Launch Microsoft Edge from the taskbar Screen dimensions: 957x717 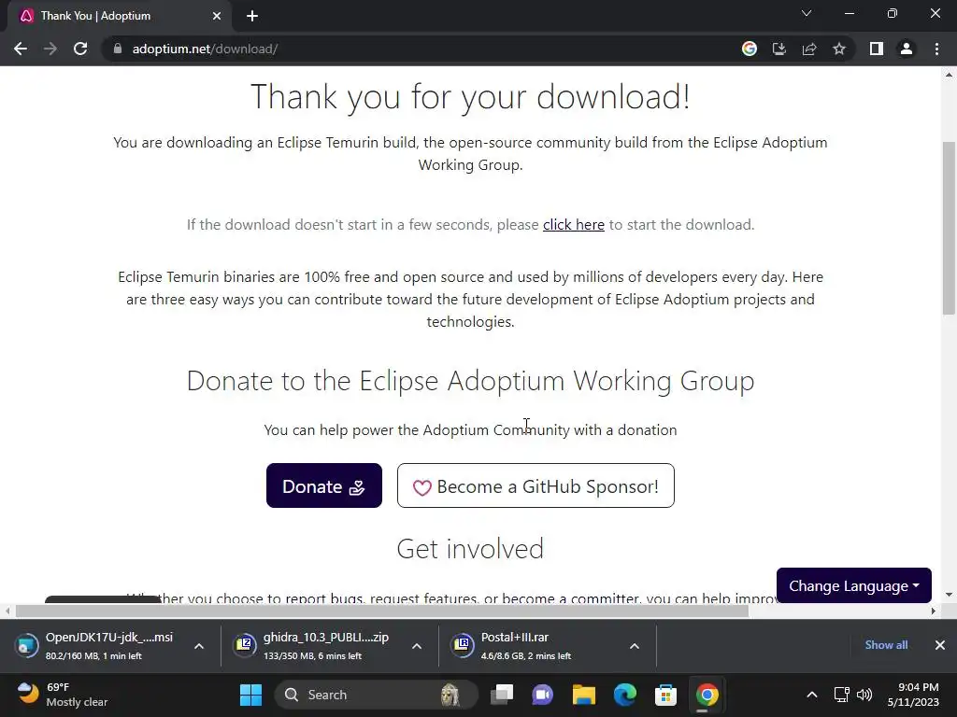pyautogui.click(x=624, y=695)
